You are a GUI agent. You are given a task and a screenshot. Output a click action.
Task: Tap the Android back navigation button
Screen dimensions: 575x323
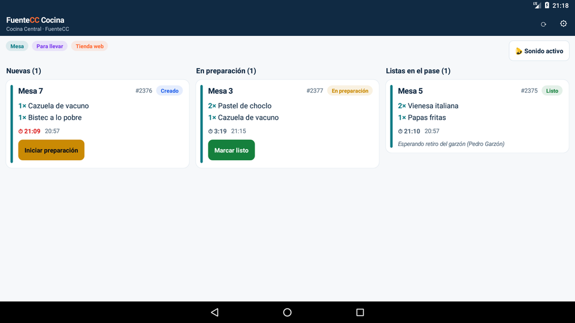(x=215, y=312)
